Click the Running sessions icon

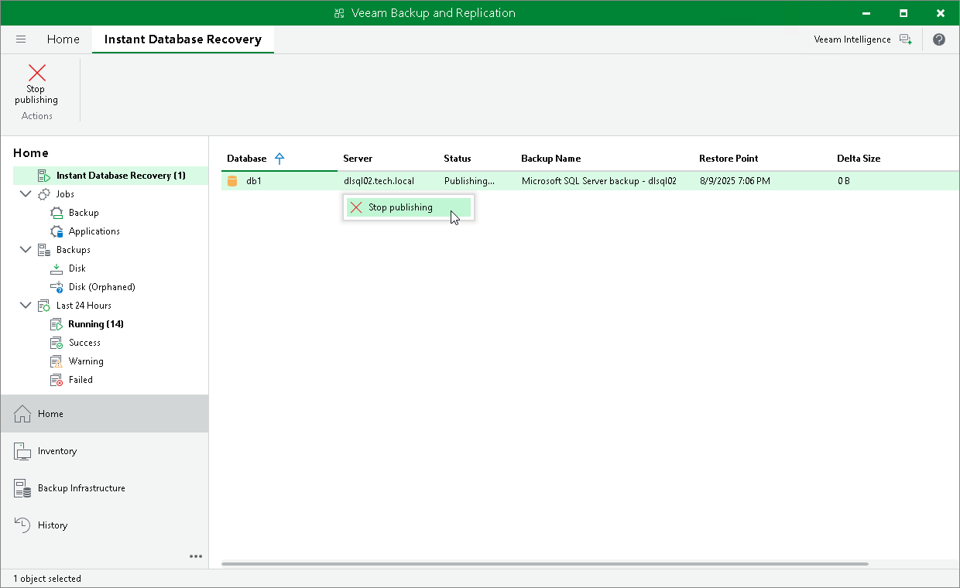click(57, 324)
